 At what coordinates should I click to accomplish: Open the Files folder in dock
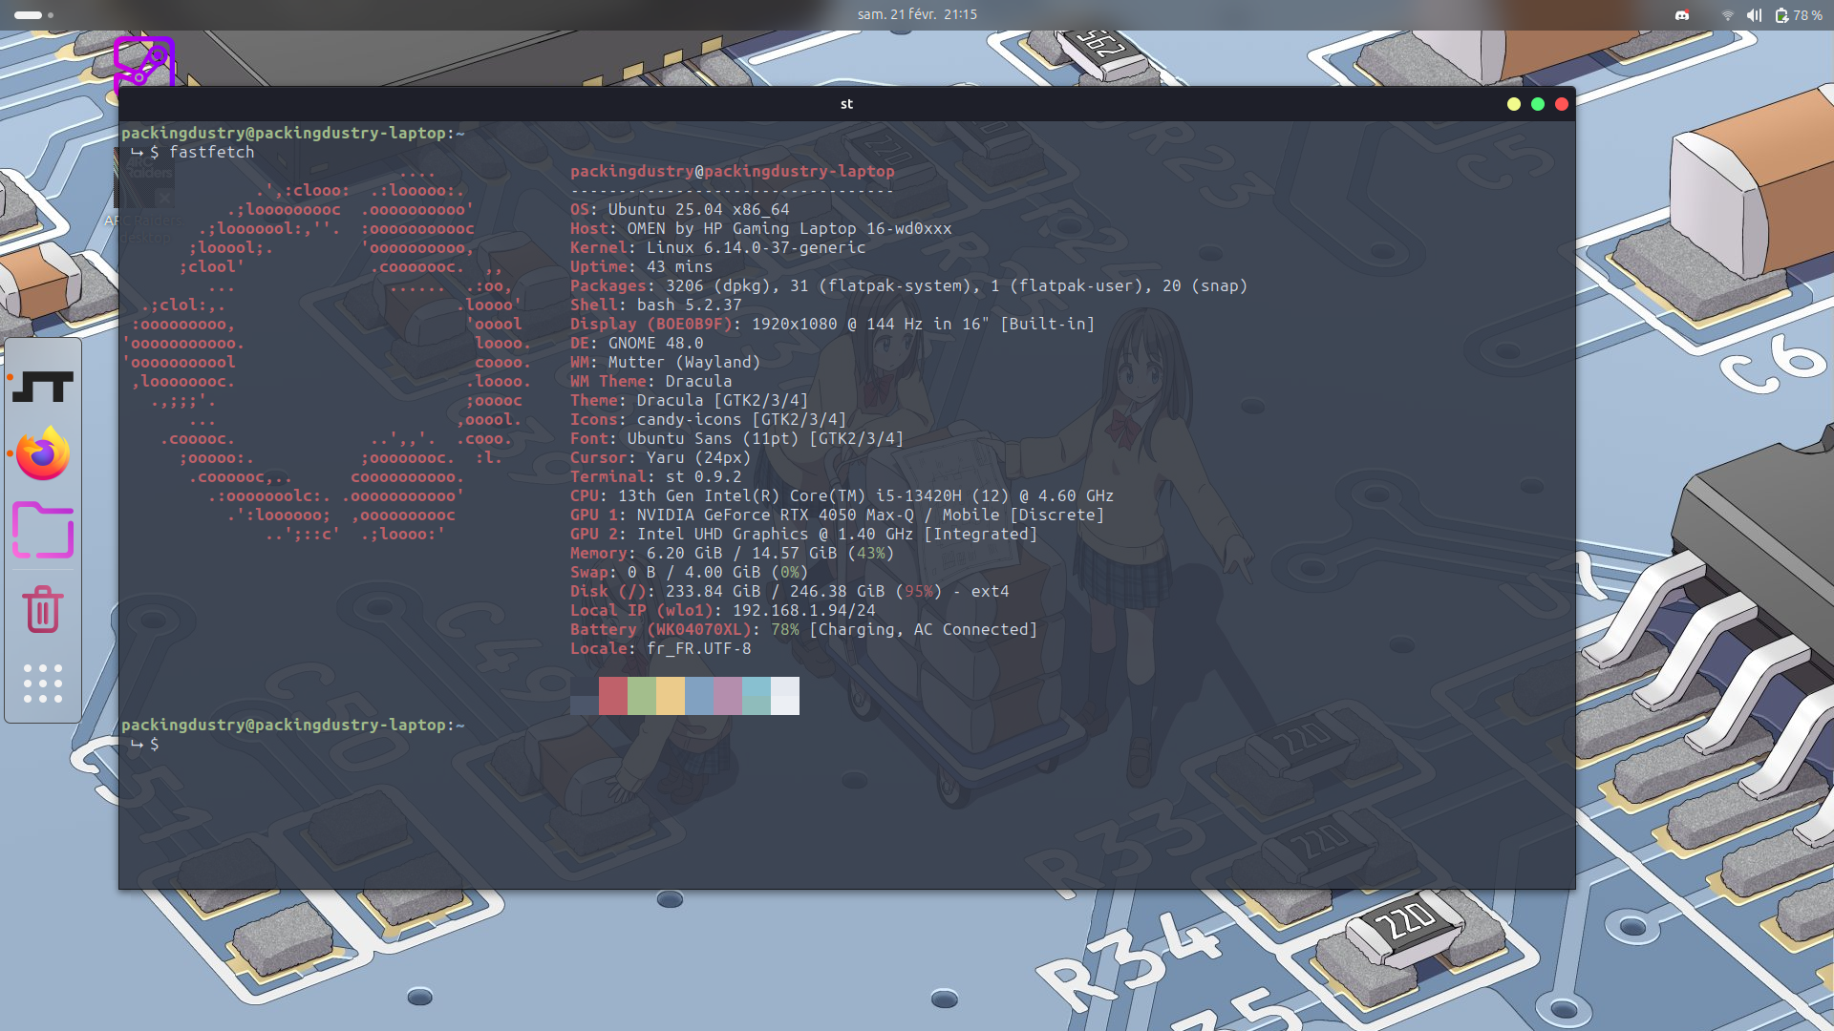pos(43,531)
